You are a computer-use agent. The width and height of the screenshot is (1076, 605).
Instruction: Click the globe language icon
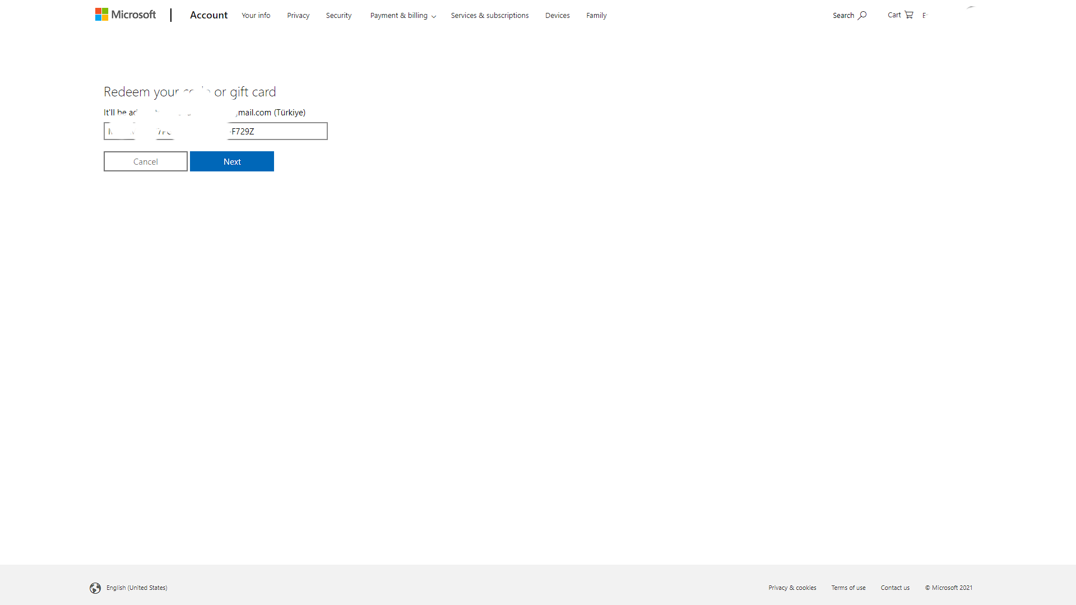95,588
